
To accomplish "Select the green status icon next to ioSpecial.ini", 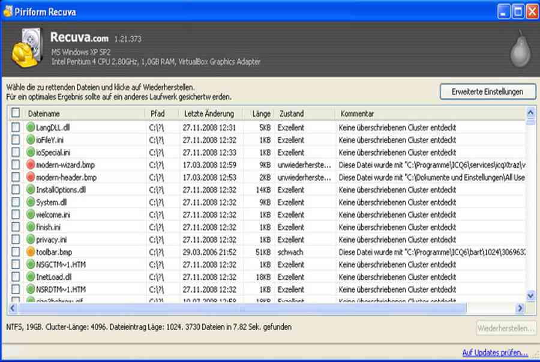I will (x=31, y=152).
